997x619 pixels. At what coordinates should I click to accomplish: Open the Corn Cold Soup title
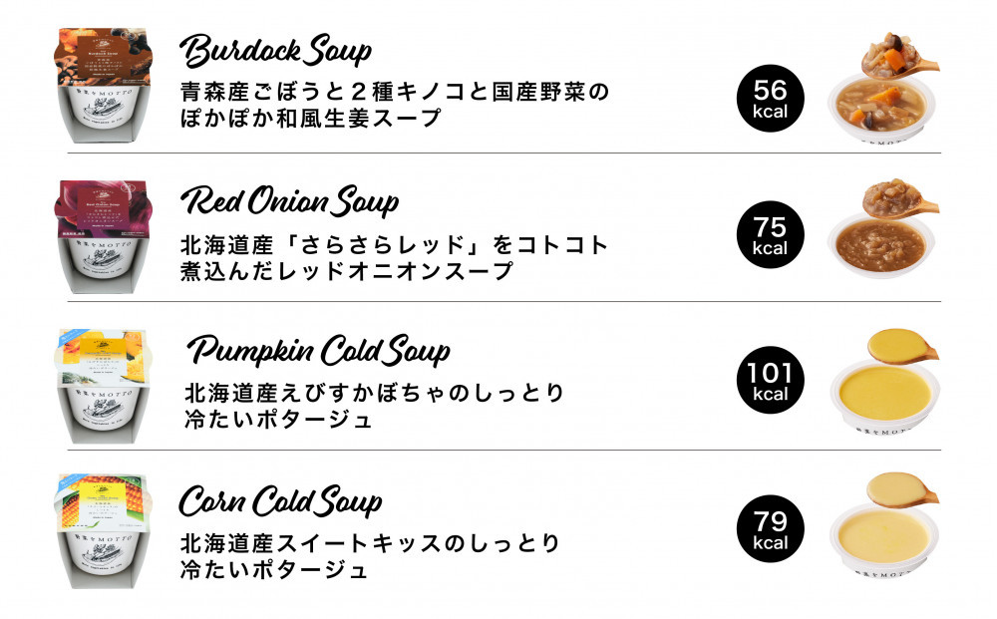point(280,501)
